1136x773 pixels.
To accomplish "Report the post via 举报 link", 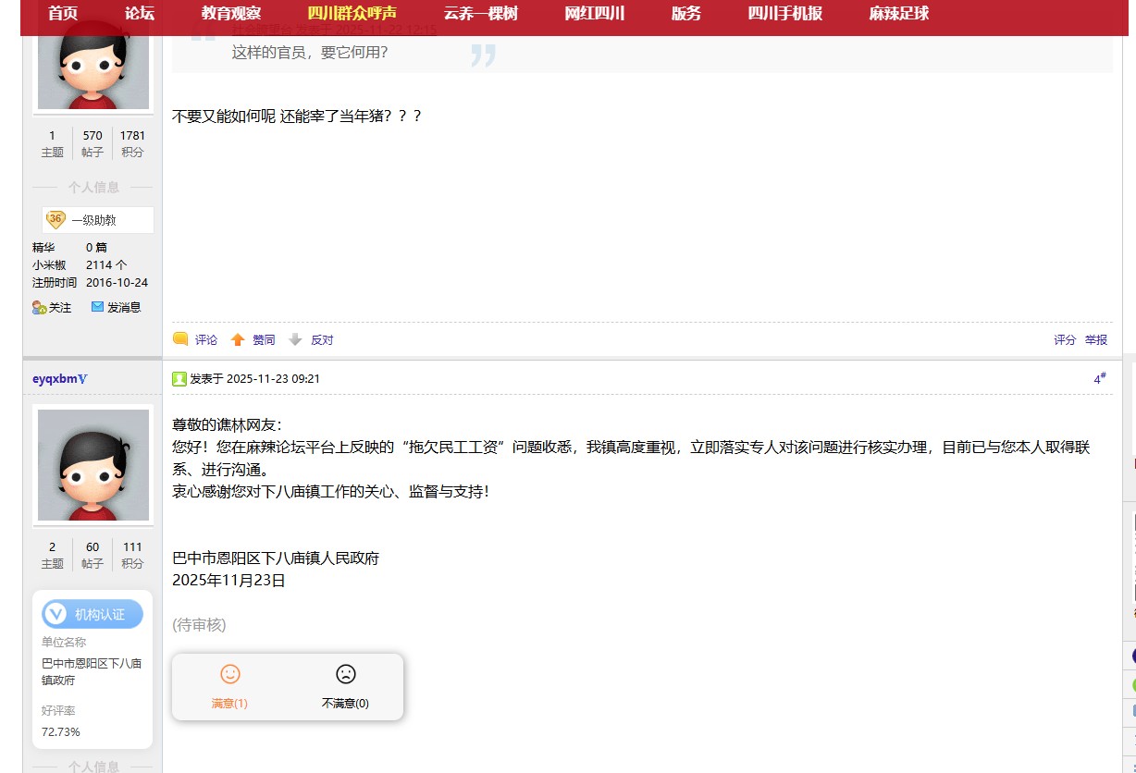I will pyautogui.click(x=1096, y=340).
